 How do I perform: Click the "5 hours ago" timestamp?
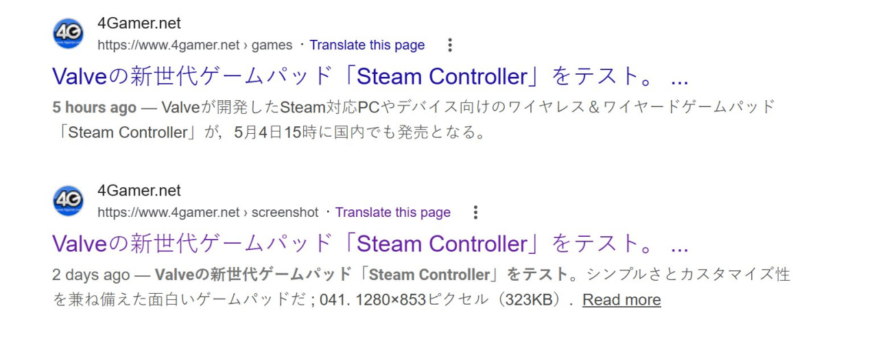[x=94, y=108]
